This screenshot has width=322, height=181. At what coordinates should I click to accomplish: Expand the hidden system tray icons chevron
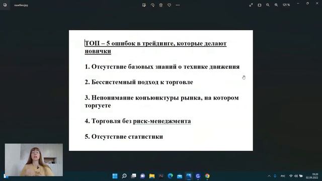click(x=269, y=176)
